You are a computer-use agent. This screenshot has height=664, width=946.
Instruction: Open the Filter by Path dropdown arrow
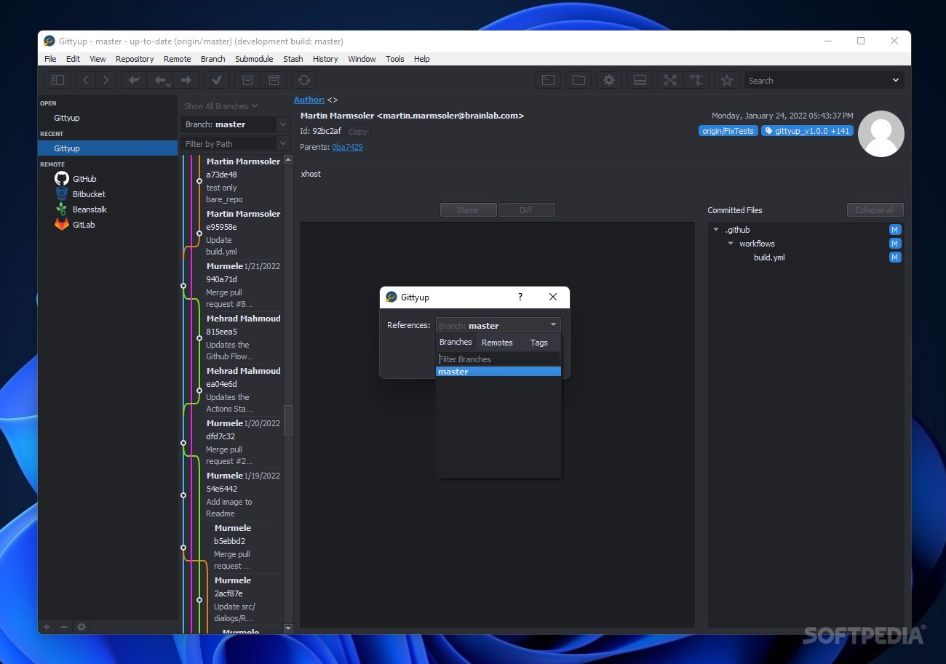click(284, 143)
